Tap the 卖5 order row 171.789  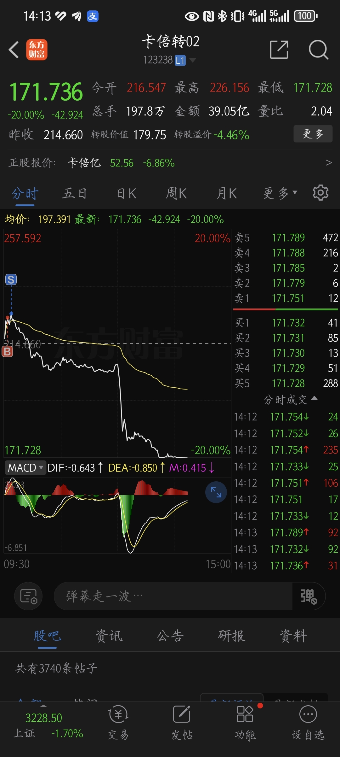286,238
